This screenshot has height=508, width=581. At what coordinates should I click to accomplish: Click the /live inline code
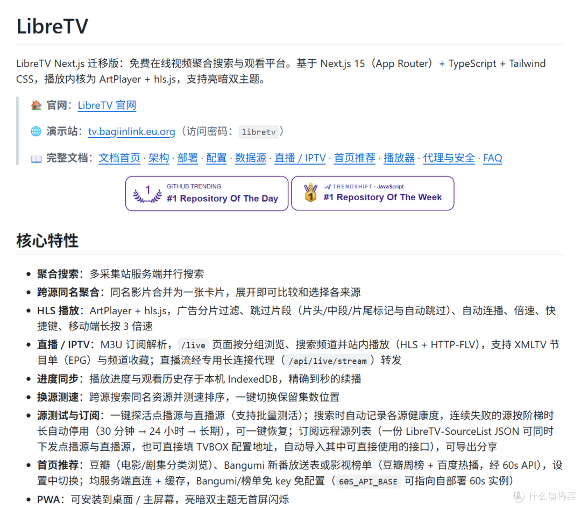193,345
